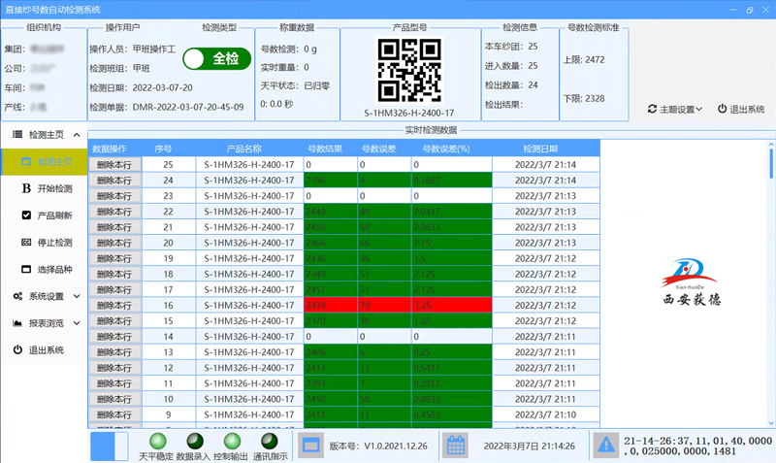Viewport: 776px width, 463px height.
Task: Click the 天平稳定 green indicator light
Action: (156, 440)
